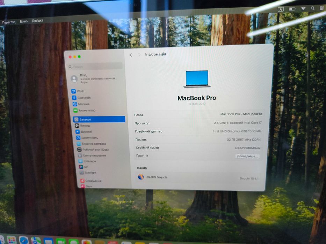Viewport: 326px width, 244px height.
Task: Open Робочий стіл і Dock settings
Action: click(x=93, y=150)
